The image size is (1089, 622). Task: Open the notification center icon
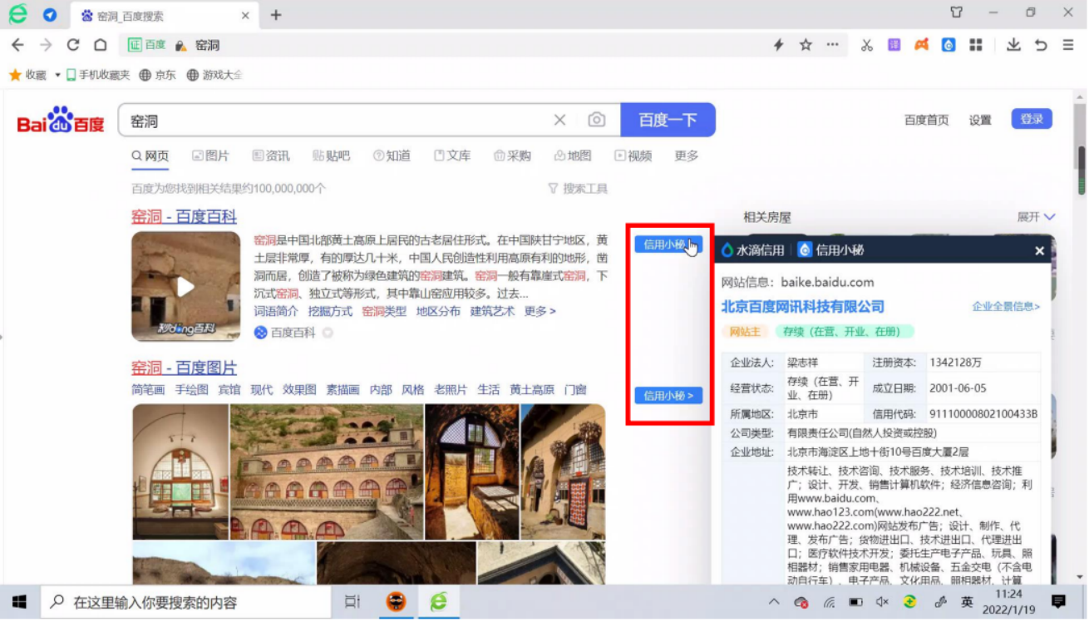pyautogui.click(x=1058, y=601)
